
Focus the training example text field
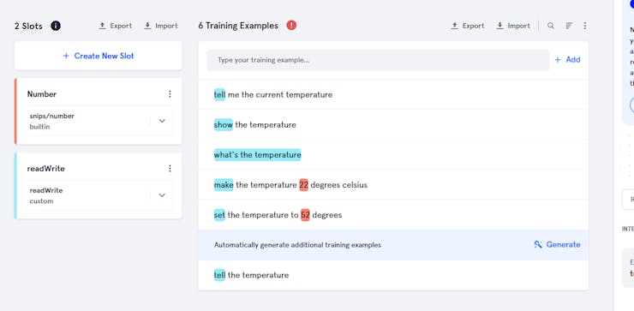[378, 60]
